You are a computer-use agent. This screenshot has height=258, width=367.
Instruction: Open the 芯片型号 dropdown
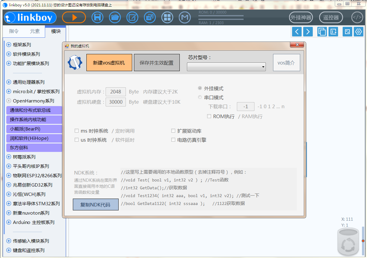pyautogui.click(x=226, y=67)
